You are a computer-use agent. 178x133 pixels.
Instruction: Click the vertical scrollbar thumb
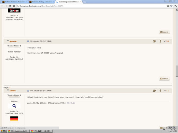pyautogui.click(x=177, y=71)
